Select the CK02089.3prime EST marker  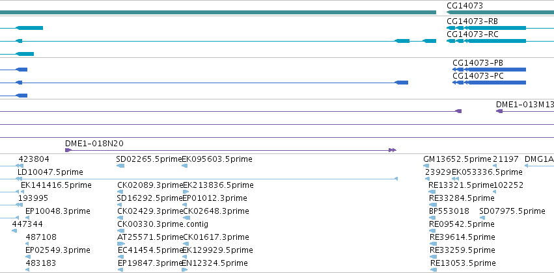click(x=120, y=192)
